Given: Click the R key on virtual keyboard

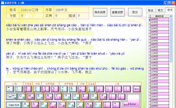Looking at the screenshot, I should 49,97.
